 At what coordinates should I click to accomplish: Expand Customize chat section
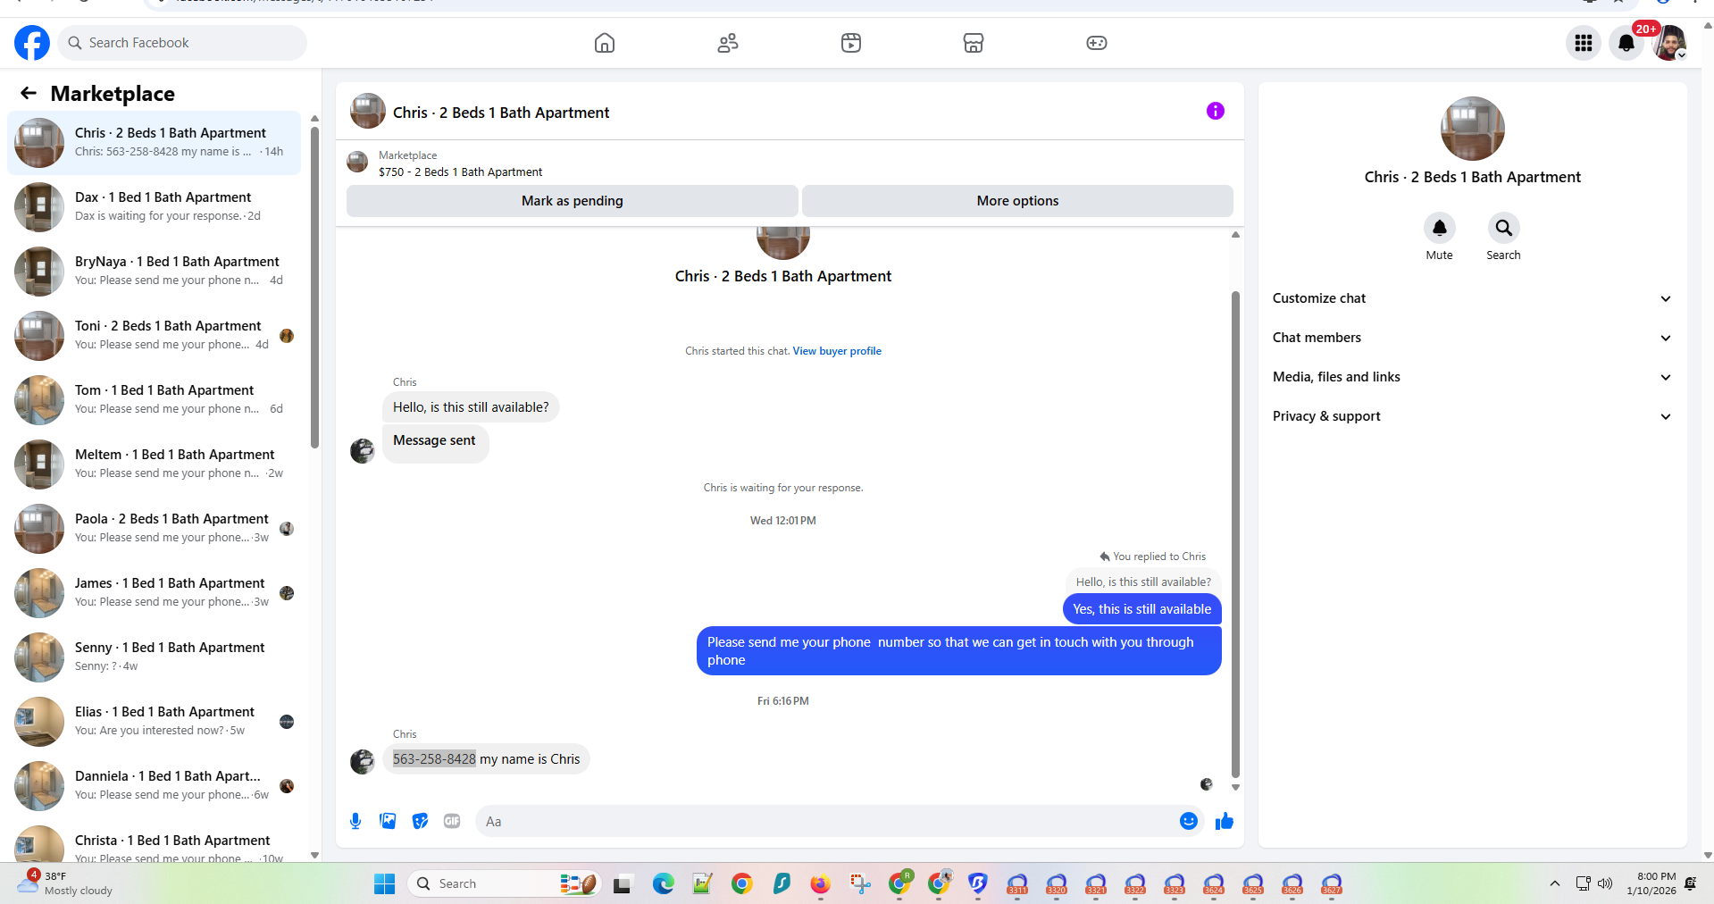pyautogui.click(x=1471, y=298)
